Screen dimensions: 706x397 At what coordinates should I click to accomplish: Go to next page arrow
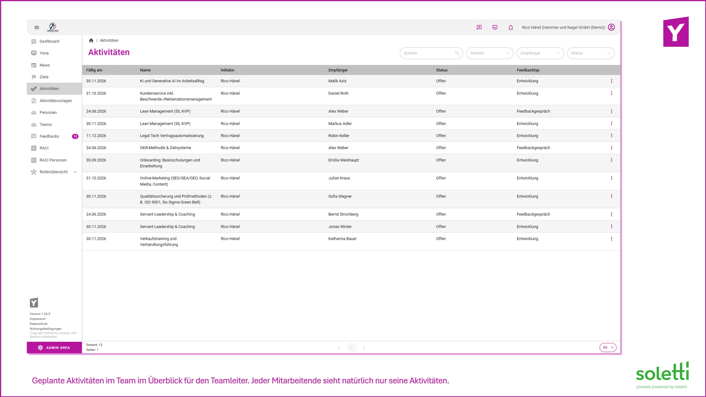point(363,348)
